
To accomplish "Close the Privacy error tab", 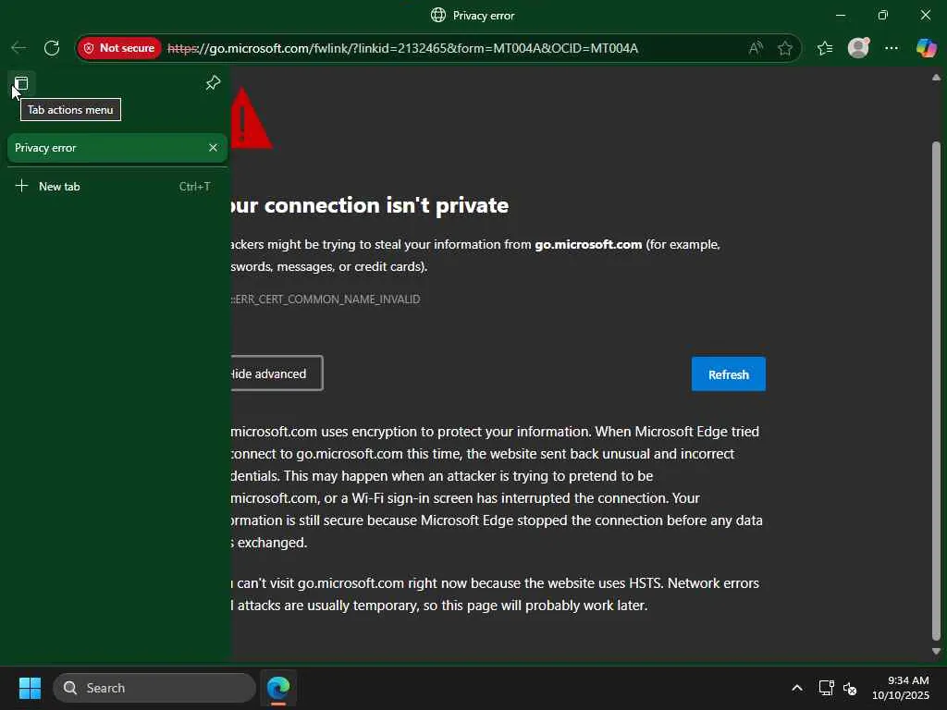I will [x=213, y=148].
